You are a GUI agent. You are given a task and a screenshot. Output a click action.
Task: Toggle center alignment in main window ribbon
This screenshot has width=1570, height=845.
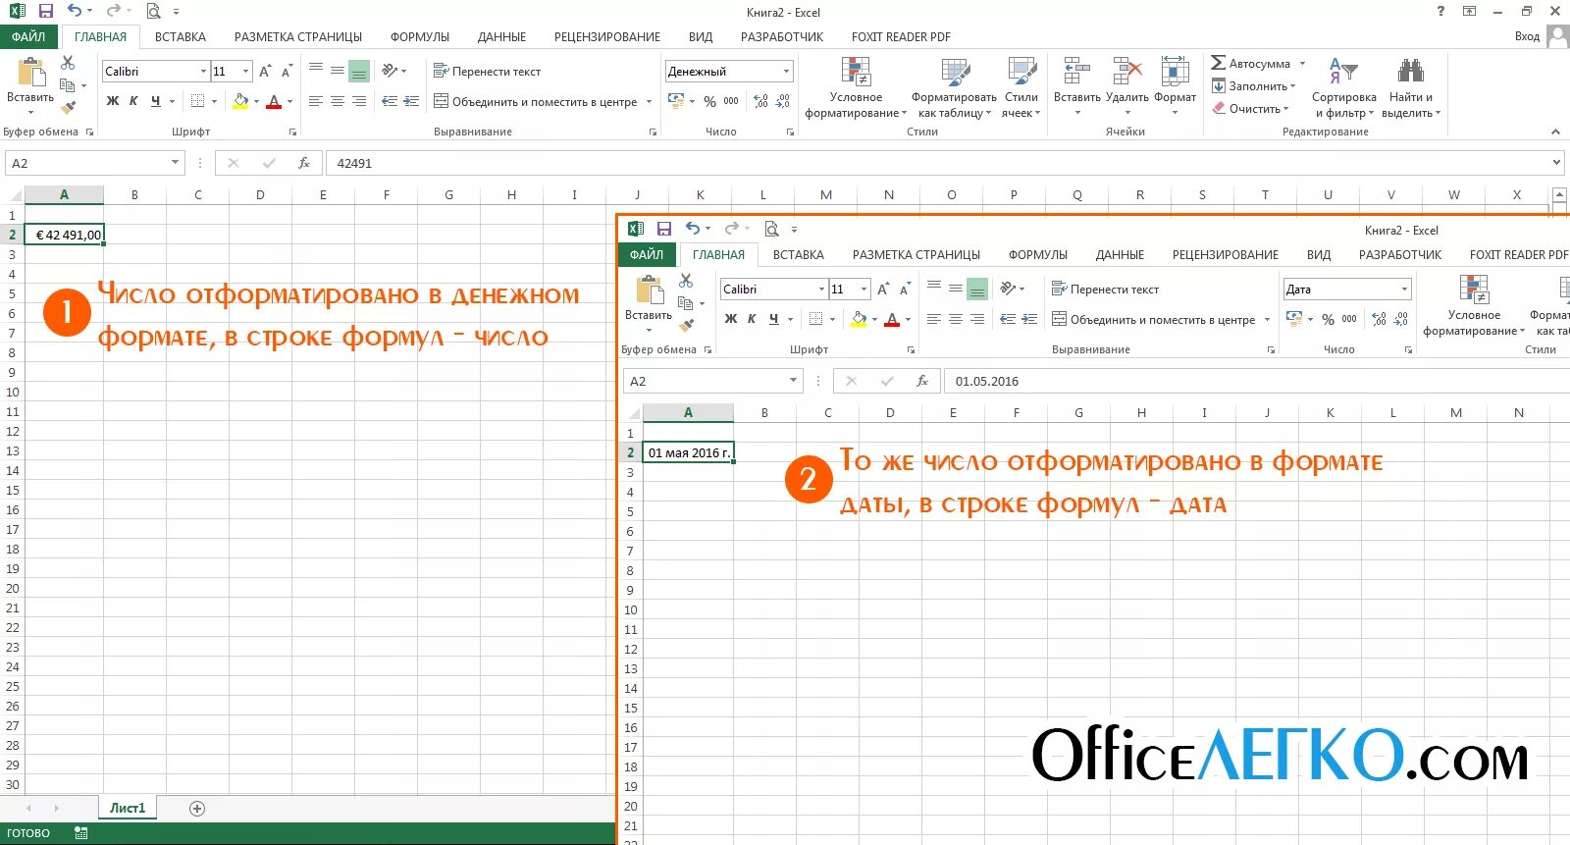point(338,101)
